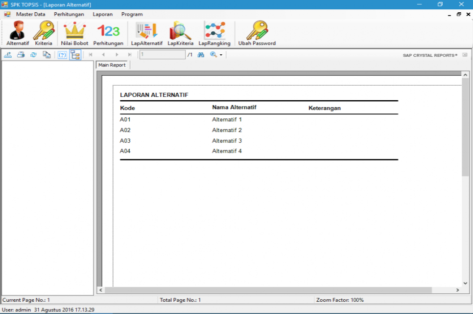
Task: Click the page number input field
Action: point(162,55)
